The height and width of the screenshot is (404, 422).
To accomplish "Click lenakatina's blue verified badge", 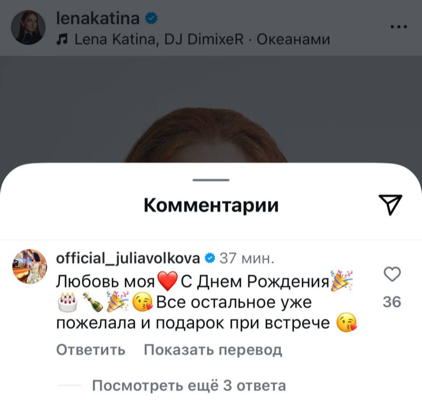I will [x=151, y=19].
